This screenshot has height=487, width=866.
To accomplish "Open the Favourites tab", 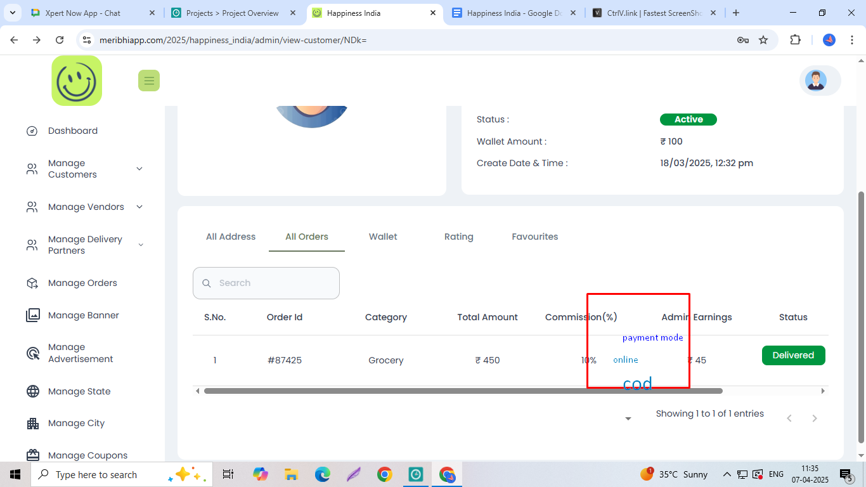I will (534, 237).
